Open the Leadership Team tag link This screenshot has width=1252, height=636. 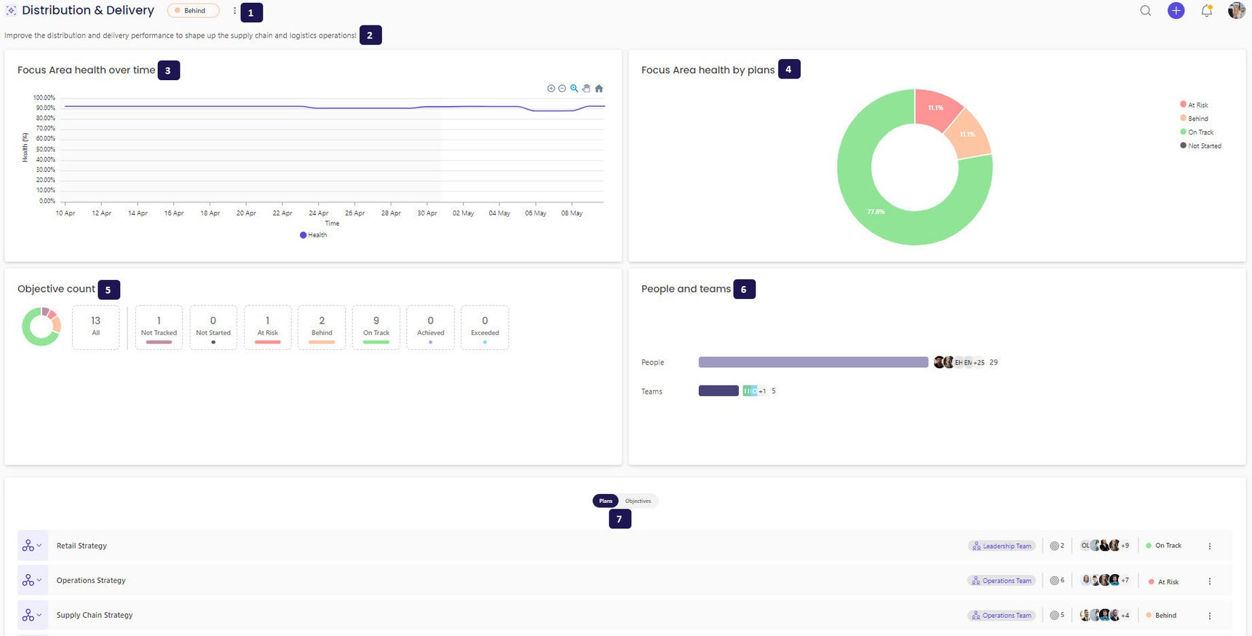[1002, 546]
